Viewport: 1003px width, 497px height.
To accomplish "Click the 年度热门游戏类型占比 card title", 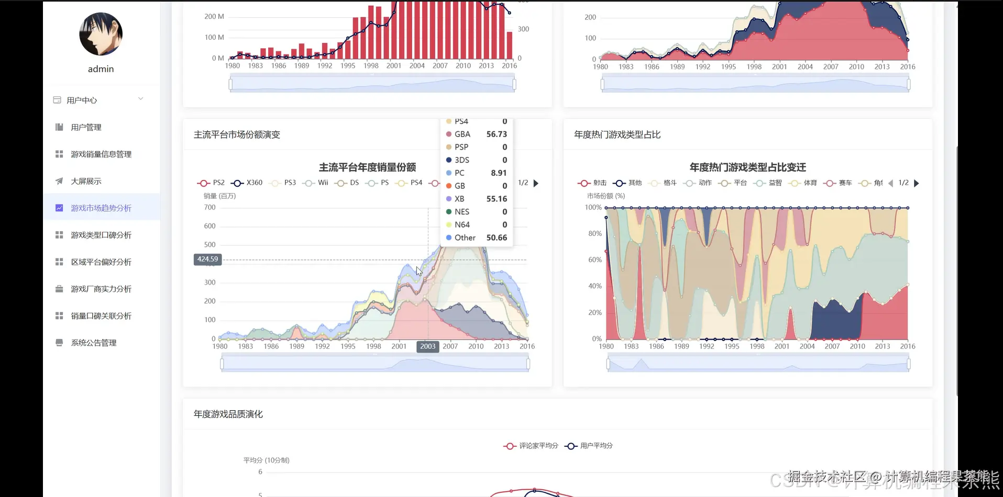I will coord(617,134).
